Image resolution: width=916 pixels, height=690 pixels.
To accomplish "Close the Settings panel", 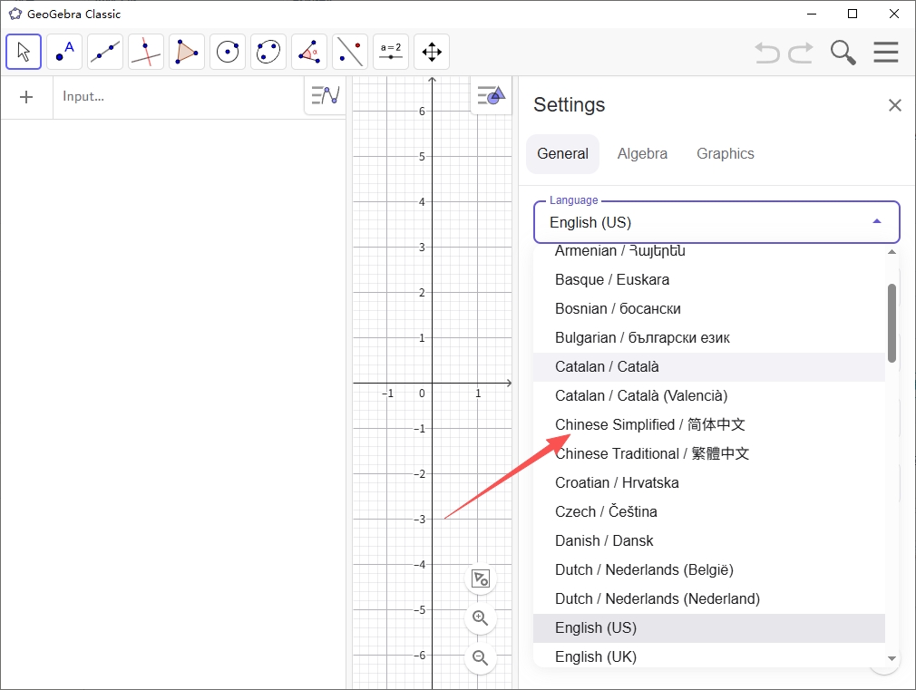I will pos(894,105).
